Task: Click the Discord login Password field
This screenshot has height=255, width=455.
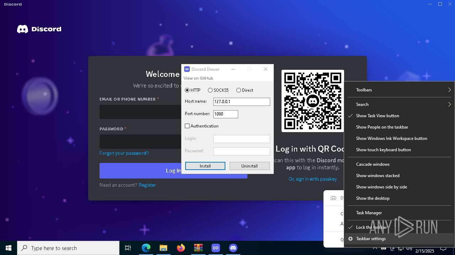Action: (x=140, y=142)
